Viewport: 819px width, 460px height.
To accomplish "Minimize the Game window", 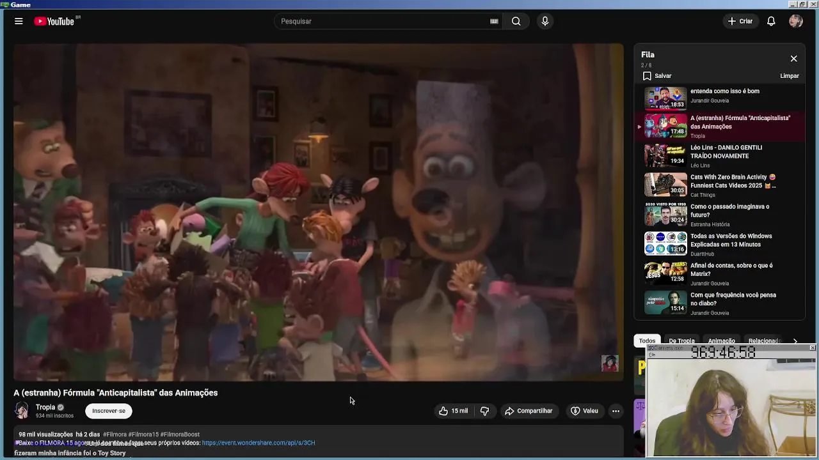I will (794, 4).
